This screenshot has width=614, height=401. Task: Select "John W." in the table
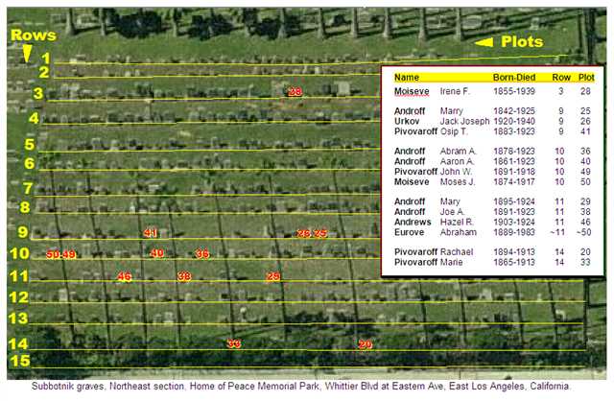[x=457, y=172]
